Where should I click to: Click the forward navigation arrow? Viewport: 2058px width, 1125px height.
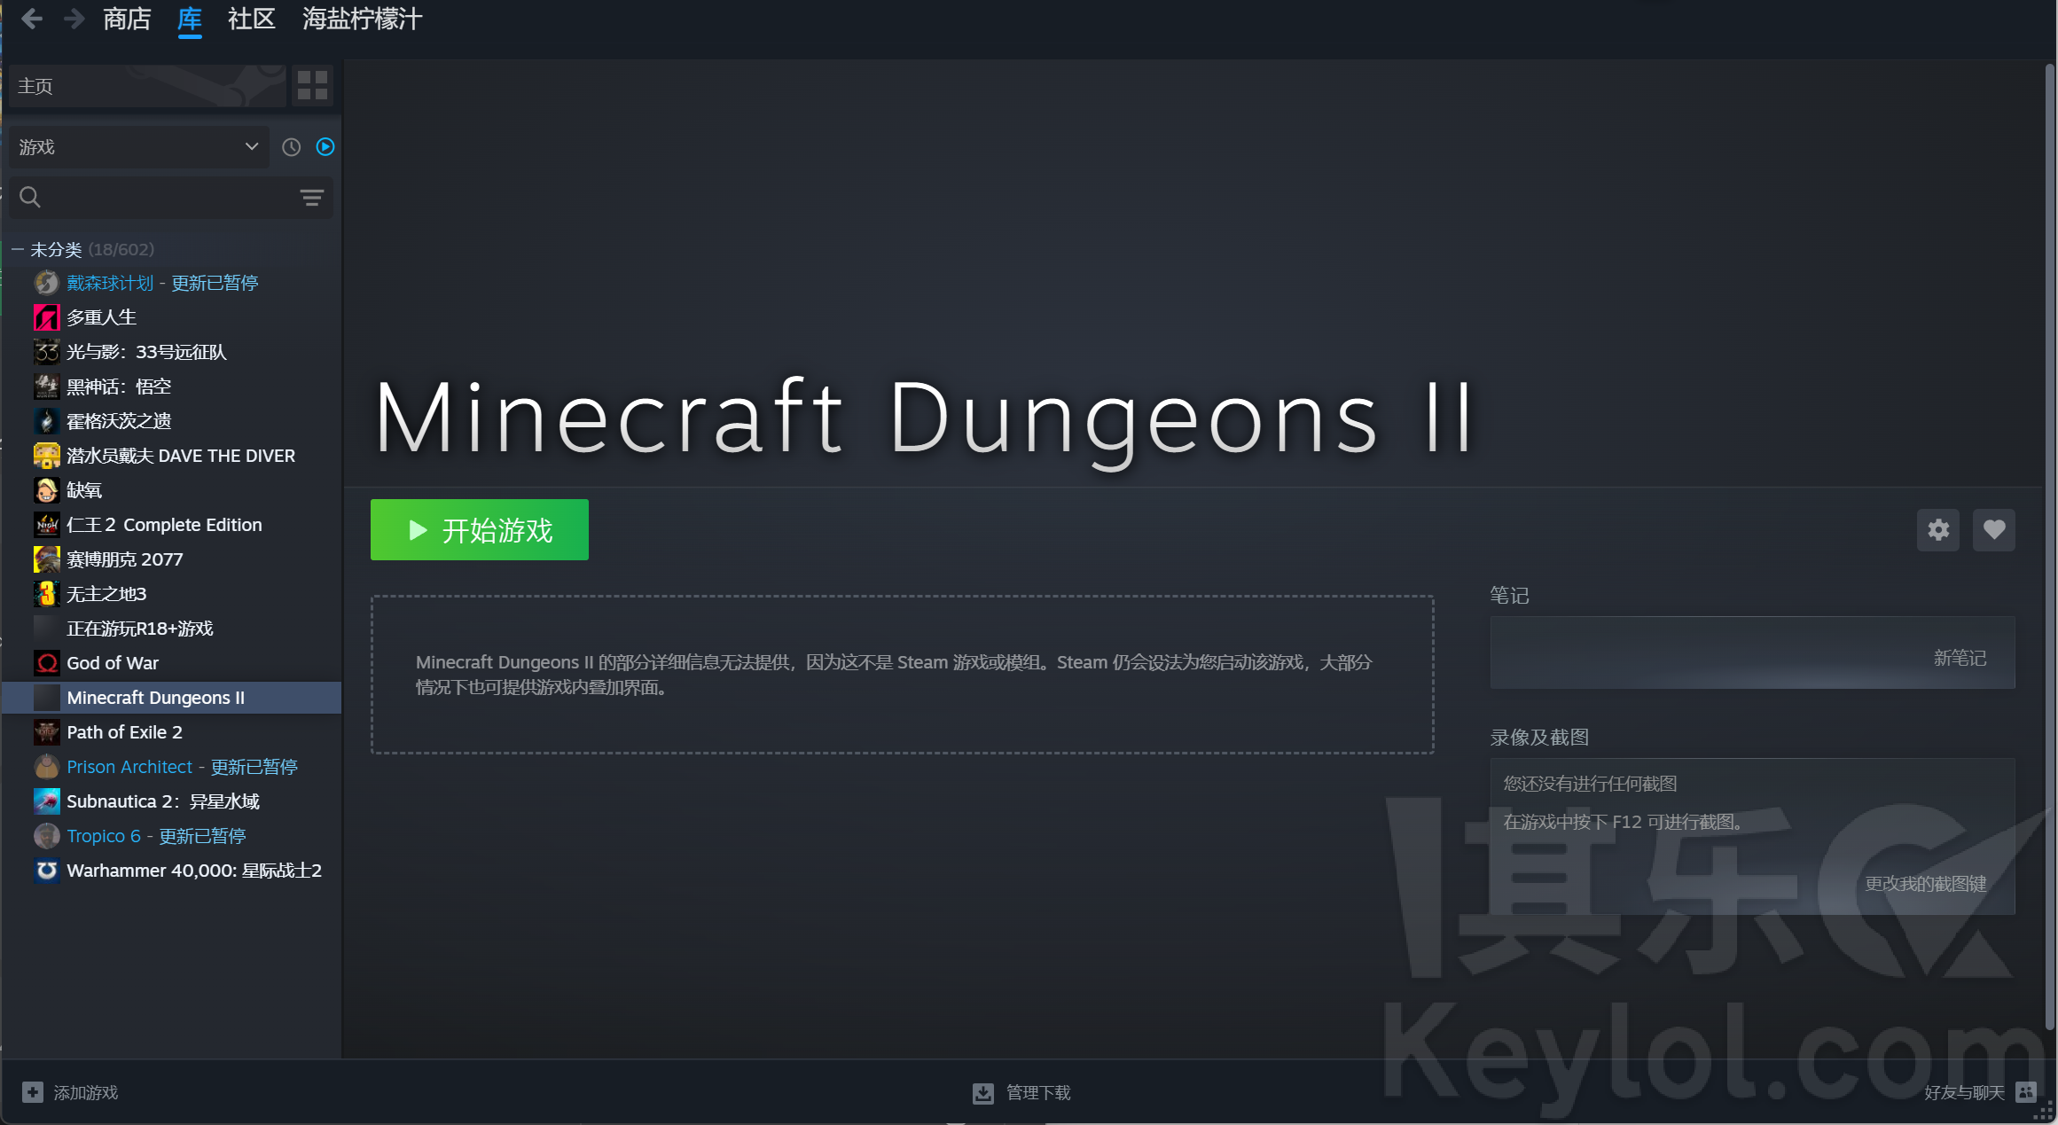click(74, 19)
